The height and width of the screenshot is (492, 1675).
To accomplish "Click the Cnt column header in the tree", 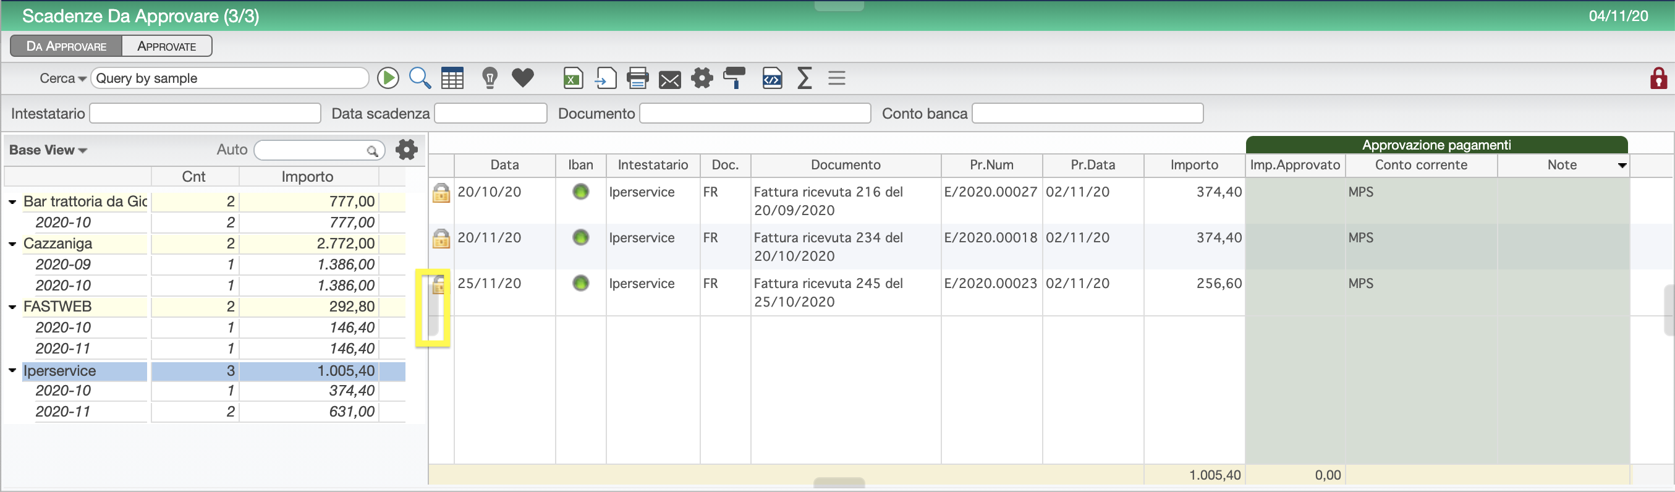I will click(x=195, y=177).
